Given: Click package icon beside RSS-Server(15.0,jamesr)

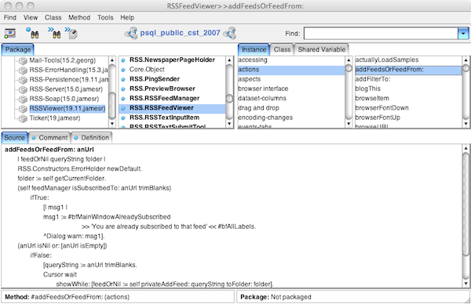Looking at the screenshot, I should [23, 89].
